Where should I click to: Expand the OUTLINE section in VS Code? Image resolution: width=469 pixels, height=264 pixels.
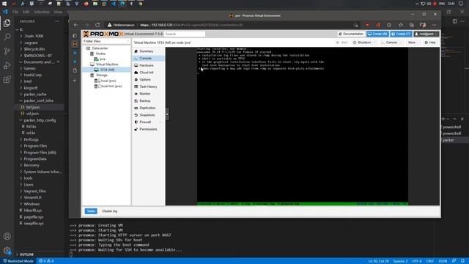point(26,254)
